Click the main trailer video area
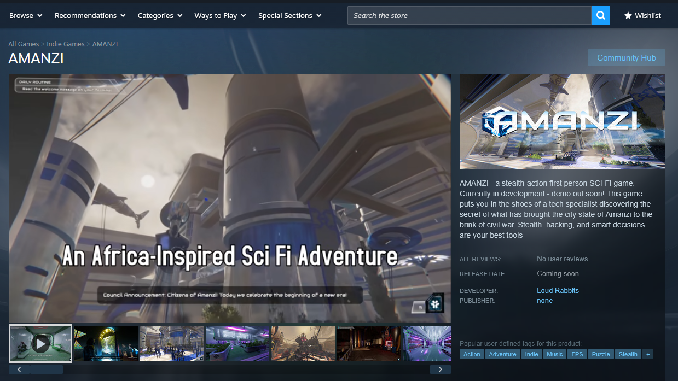 coord(230,198)
